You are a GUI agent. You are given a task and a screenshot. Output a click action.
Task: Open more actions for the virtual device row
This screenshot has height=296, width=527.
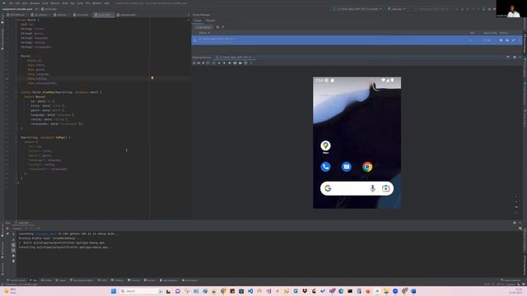click(x=520, y=40)
